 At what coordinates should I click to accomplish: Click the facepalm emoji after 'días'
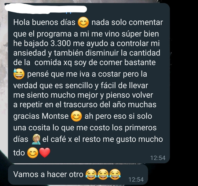point(36,139)
